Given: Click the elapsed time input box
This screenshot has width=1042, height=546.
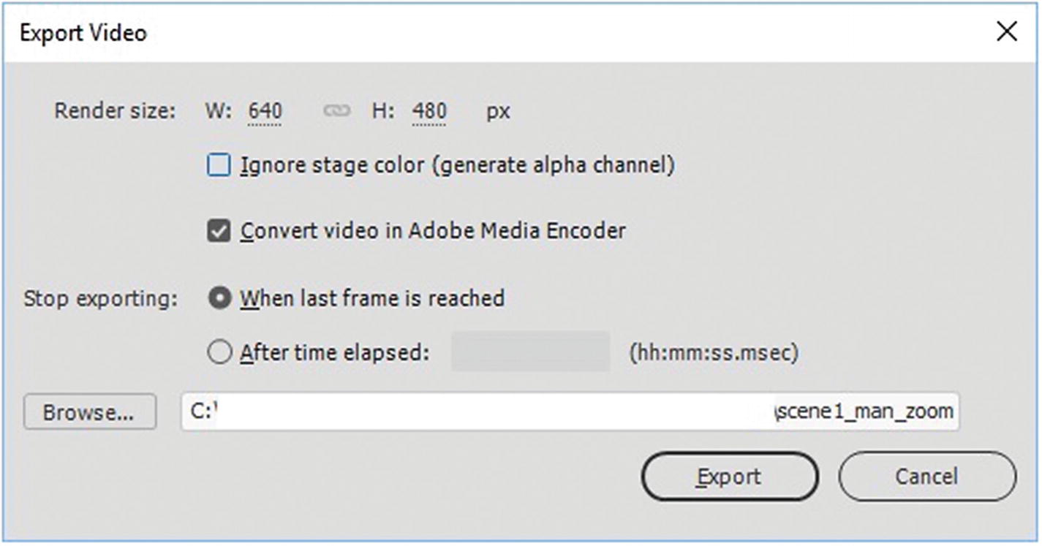Looking at the screenshot, I should click(x=530, y=352).
